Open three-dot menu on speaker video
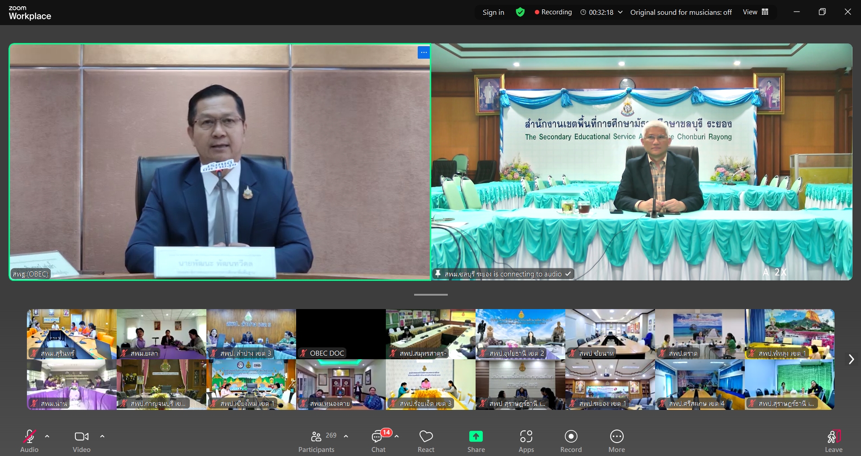Screen dimensions: 861x456 click(x=424, y=52)
